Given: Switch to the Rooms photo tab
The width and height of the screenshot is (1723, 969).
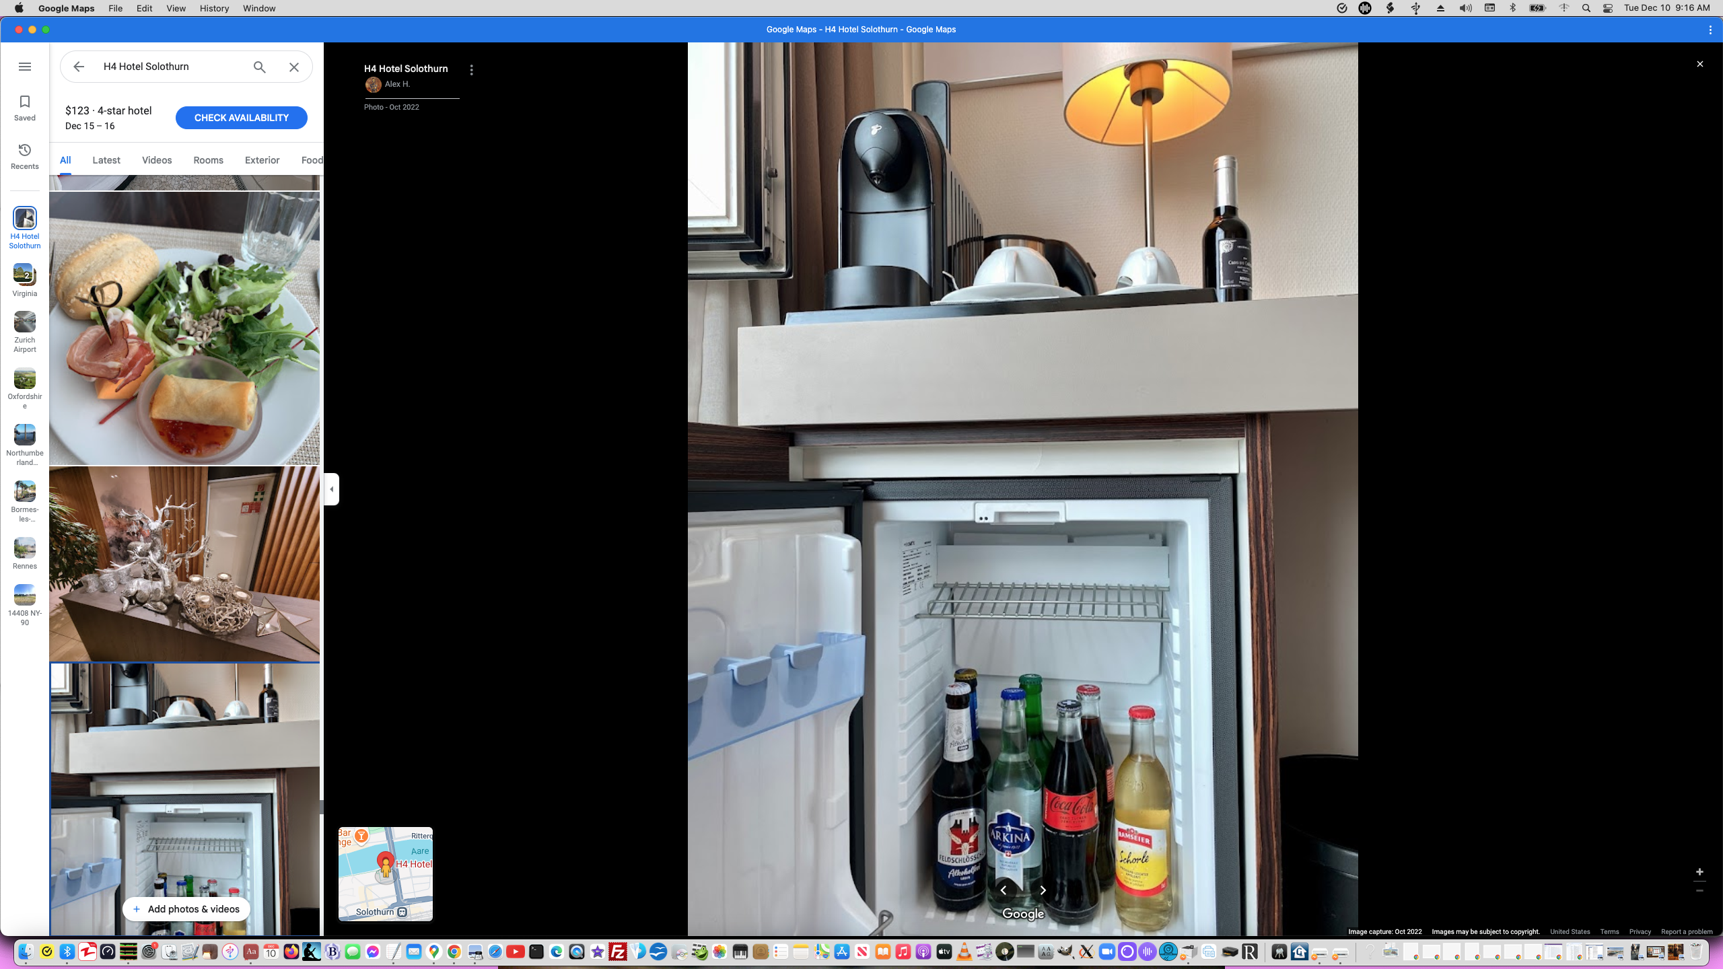Looking at the screenshot, I should click(x=207, y=160).
